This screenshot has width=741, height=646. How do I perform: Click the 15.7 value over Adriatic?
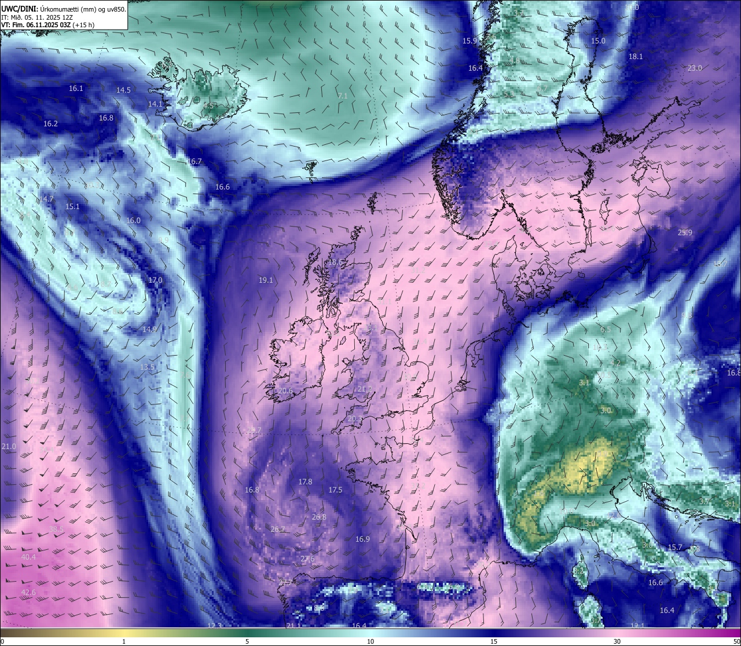point(675,548)
